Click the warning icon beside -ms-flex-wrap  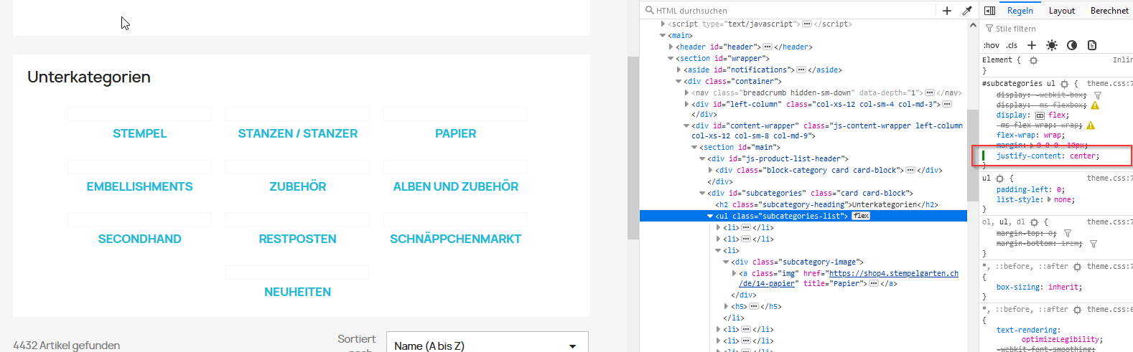point(1091,125)
